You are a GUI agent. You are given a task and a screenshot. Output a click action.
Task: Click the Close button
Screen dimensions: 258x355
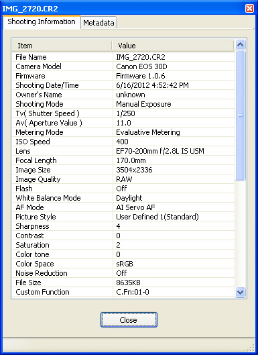129,320
